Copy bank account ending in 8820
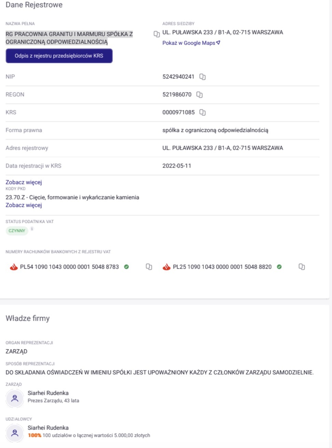Viewport: 332px width, 448px height. click(302, 267)
